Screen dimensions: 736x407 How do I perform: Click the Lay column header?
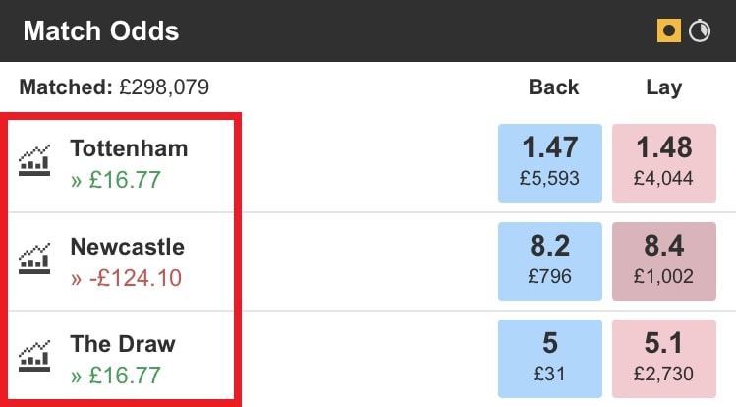click(663, 87)
